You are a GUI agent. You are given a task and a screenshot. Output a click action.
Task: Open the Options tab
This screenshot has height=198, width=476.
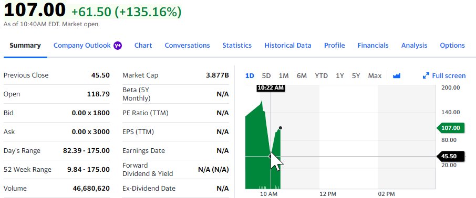pyautogui.click(x=452, y=46)
